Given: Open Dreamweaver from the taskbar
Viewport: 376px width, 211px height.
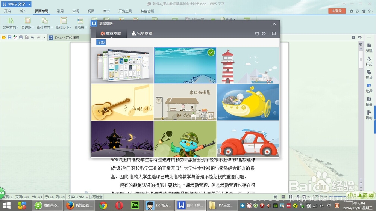Looking at the screenshot, I should click(135, 205).
